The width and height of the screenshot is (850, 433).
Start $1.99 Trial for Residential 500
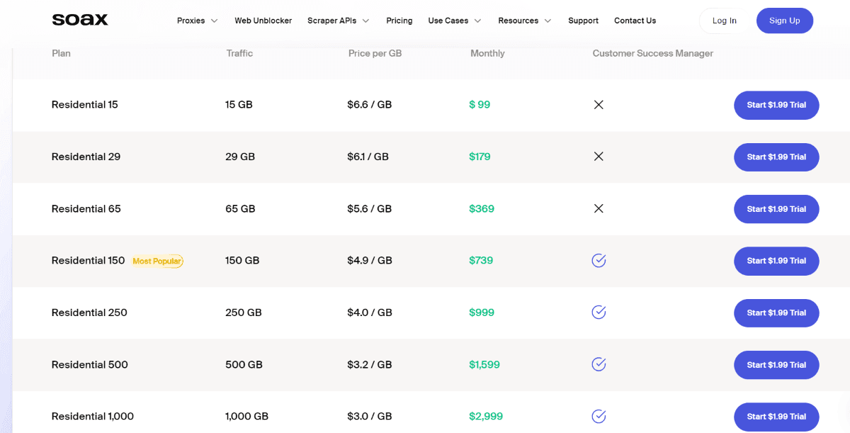pos(776,365)
